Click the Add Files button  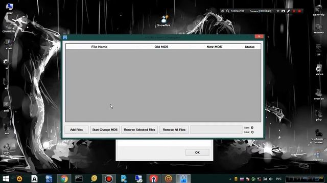[x=76, y=130]
